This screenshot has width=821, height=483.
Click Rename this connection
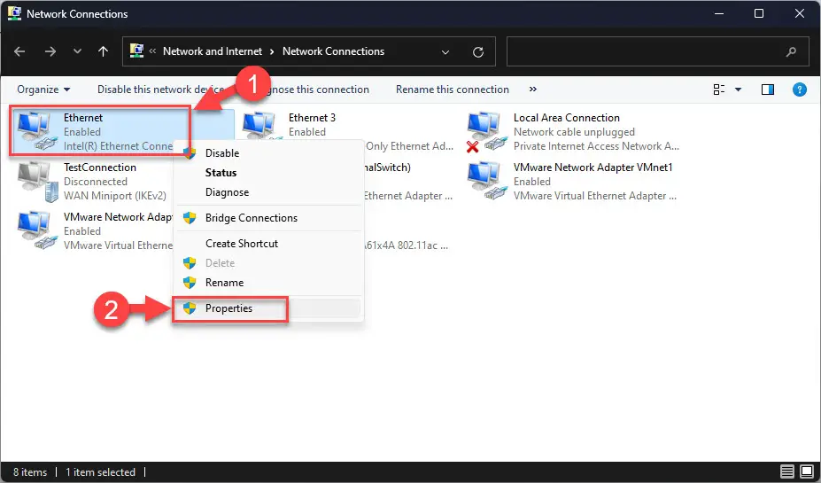453,90
